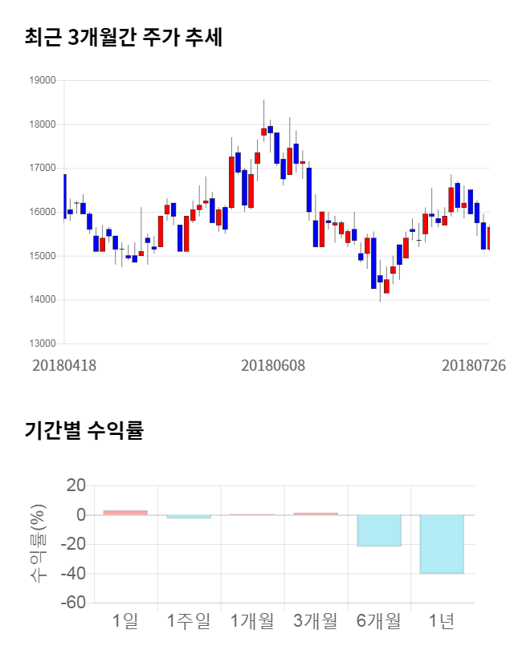
Task: Click the 16000 price axis label
Action: pos(42,212)
